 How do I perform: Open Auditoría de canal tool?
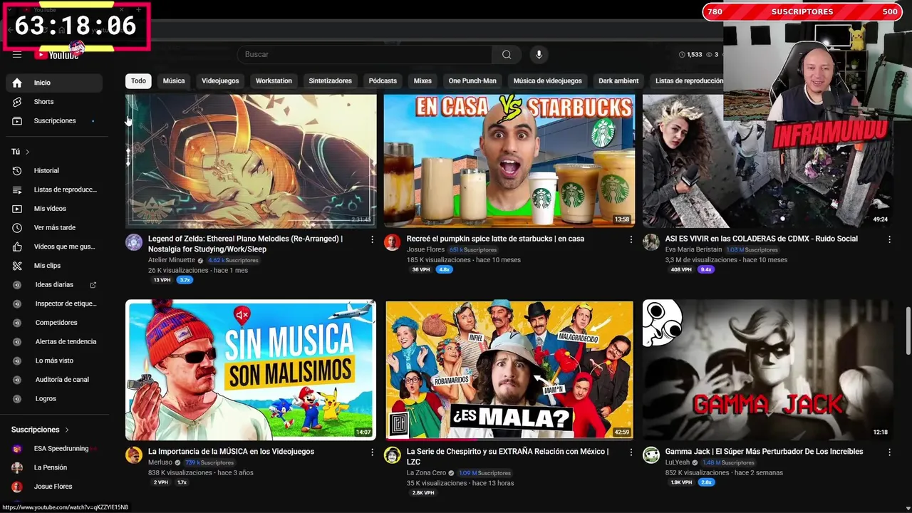[54, 380]
